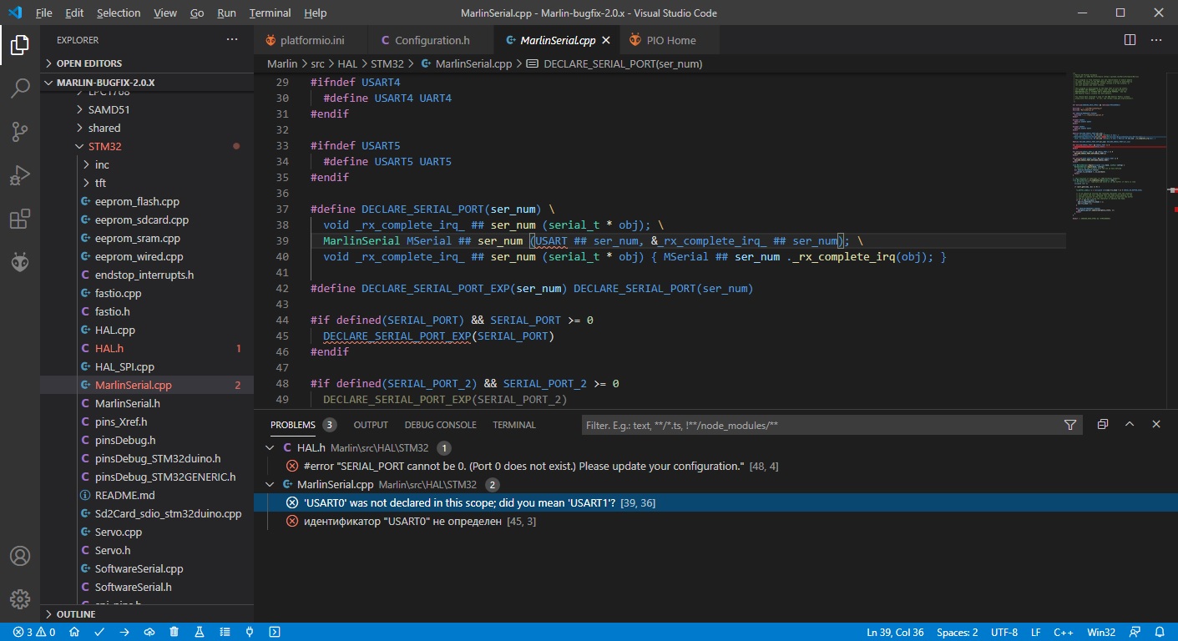Collapse all in Problems panel
The image size is (1178, 641).
pyautogui.click(x=1103, y=424)
